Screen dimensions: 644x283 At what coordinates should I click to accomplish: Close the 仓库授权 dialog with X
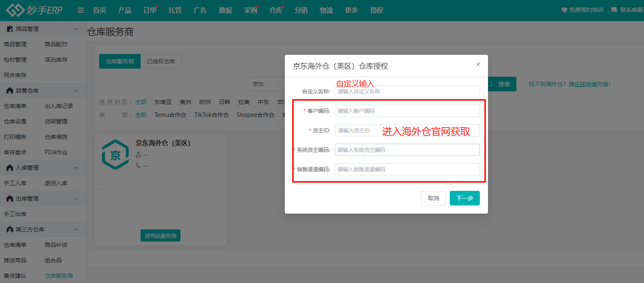(478, 64)
